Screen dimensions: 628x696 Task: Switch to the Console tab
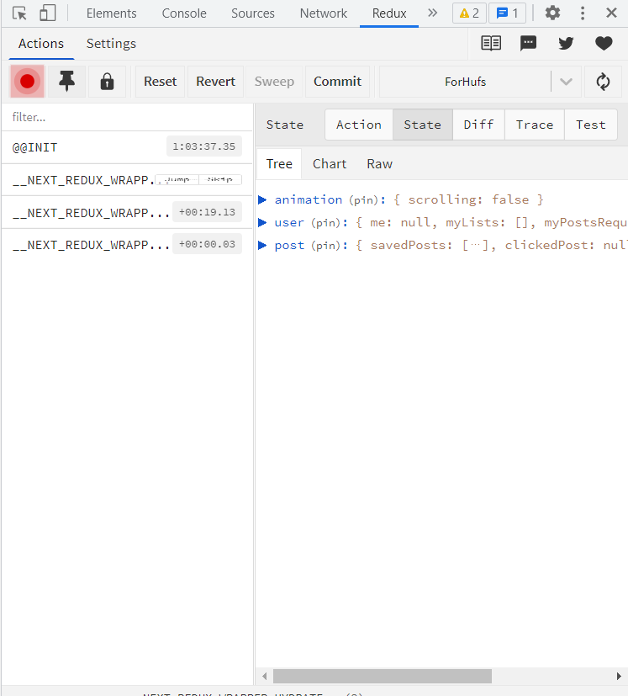(x=184, y=13)
